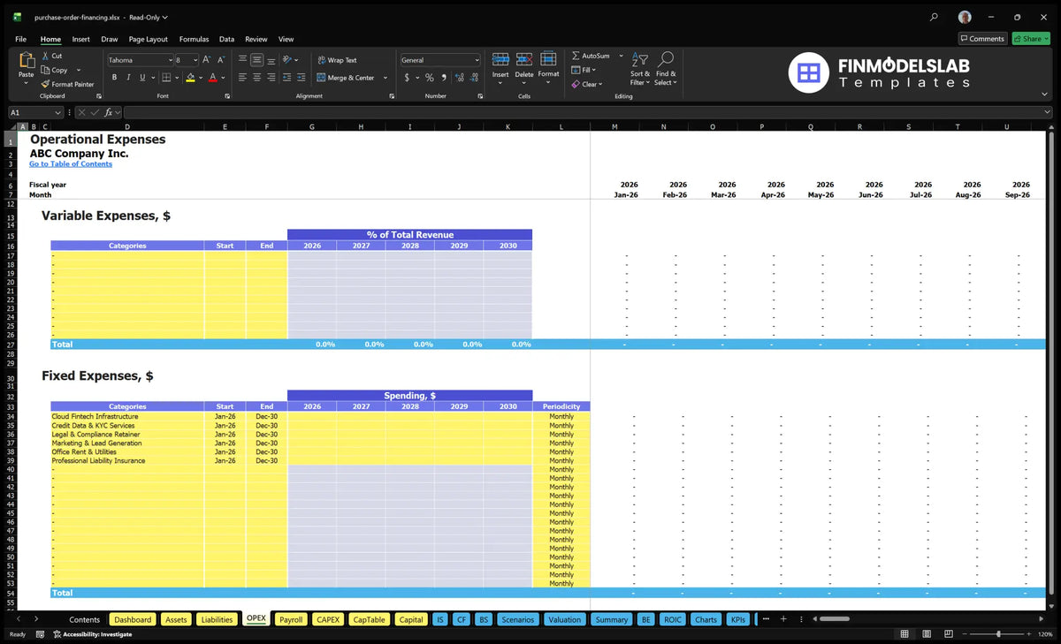The width and height of the screenshot is (1061, 644).
Task: Click Decrease Decimal icon
Action: click(473, 78)
